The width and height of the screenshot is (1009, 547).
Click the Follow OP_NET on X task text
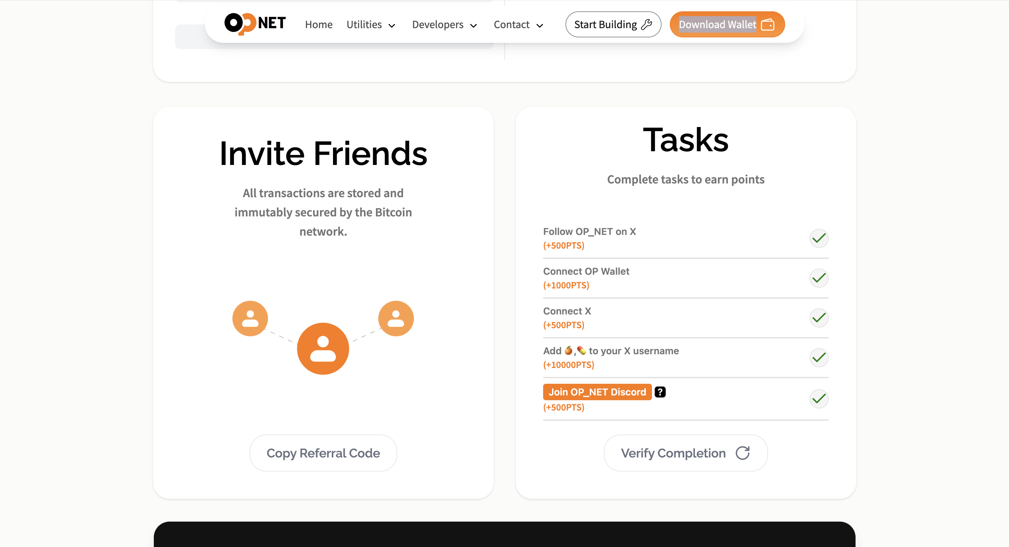click(589, 231)
